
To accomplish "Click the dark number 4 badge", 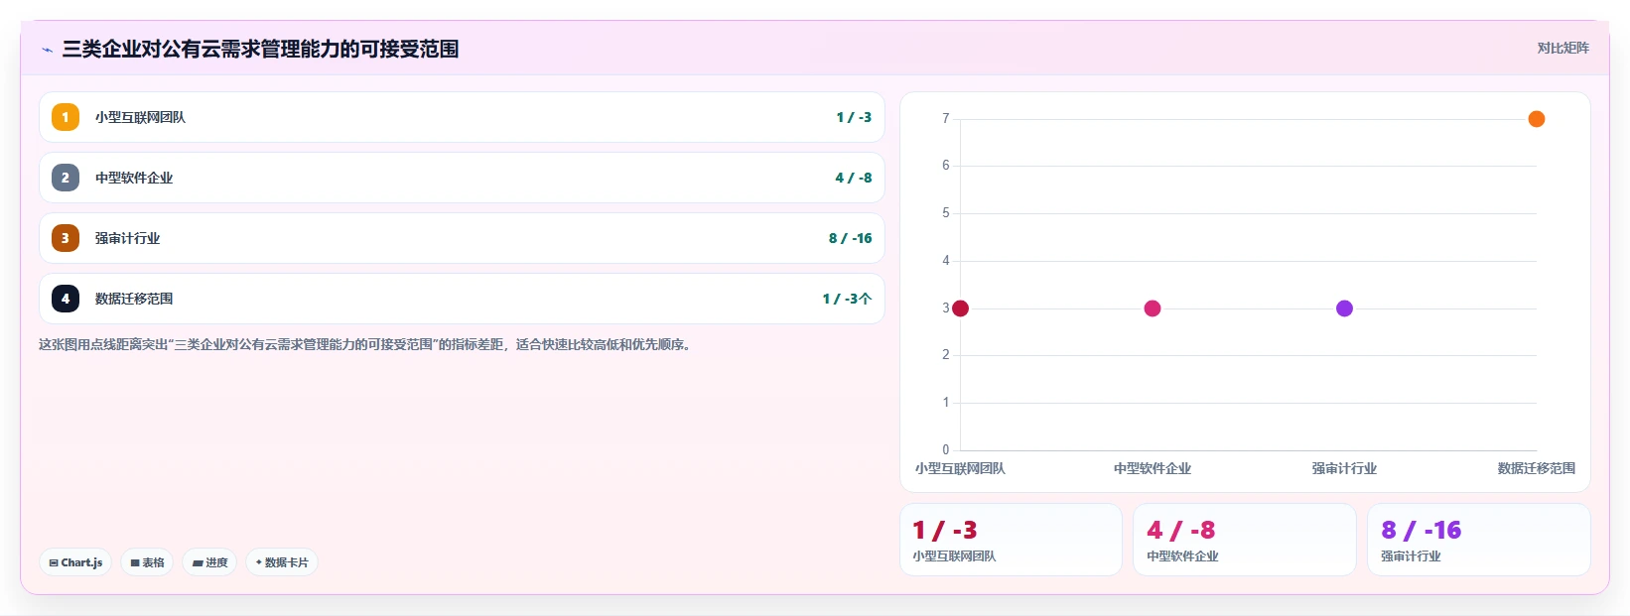I will pos(66,299).
